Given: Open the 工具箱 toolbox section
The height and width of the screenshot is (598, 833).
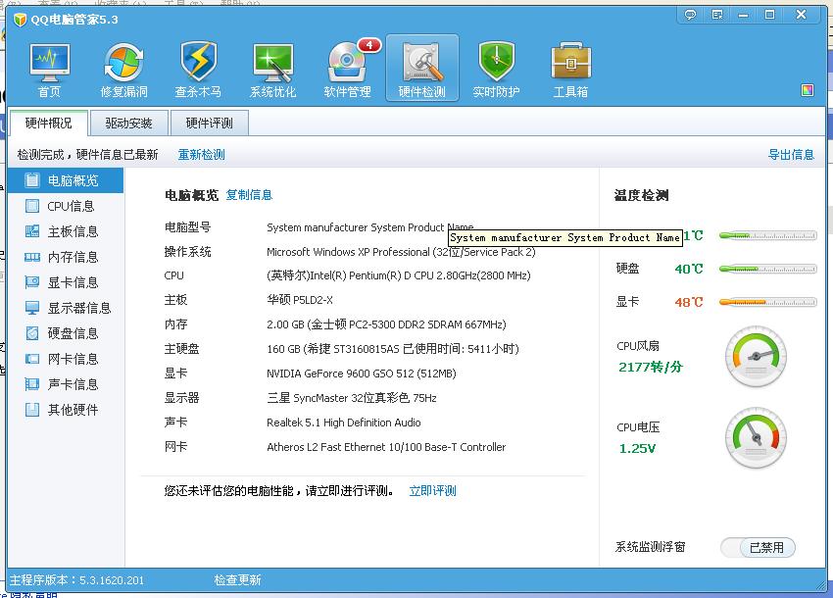Looking at the screenshot, I should 571,71.
